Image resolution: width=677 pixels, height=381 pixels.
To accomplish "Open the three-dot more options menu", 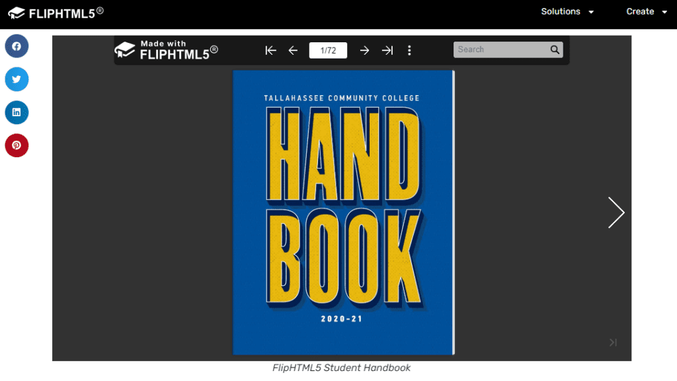I will click(410, 50).
